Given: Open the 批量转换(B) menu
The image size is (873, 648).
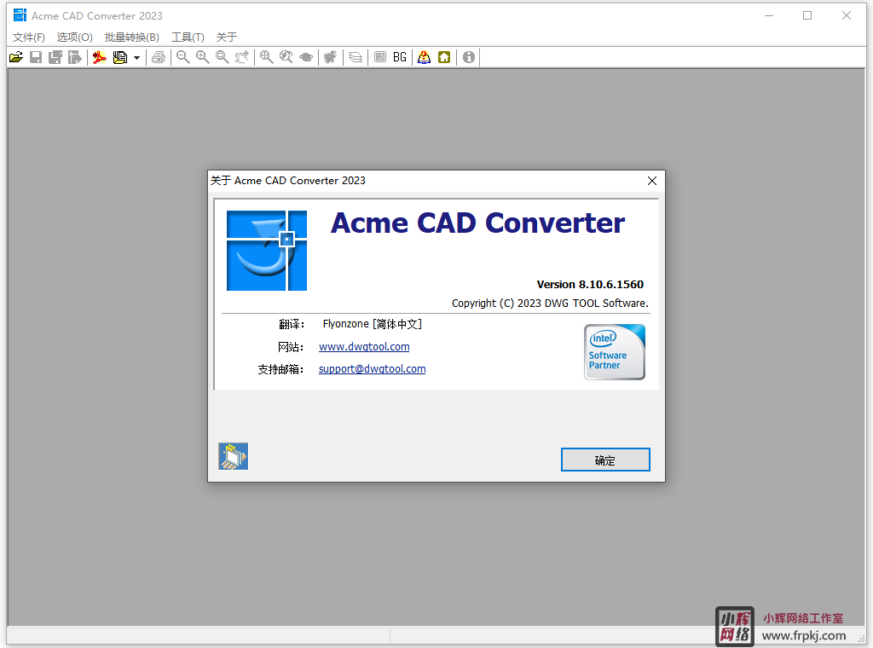Looking at the screenshot, I should pos(132,38).
